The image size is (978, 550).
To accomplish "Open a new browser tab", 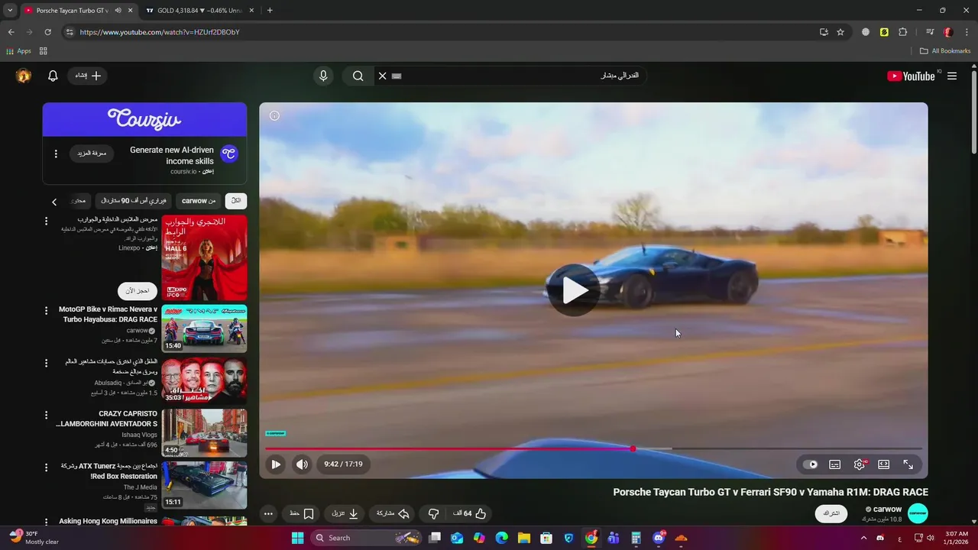I will click(x=270, y=11).
